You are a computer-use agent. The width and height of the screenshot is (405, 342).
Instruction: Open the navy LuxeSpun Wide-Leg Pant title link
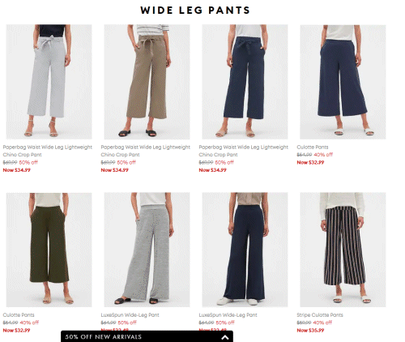click(x=228, y=315)
